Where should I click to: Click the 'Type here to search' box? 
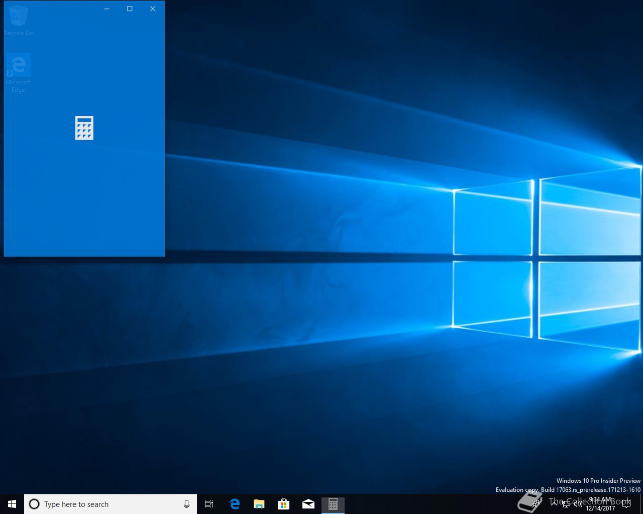[x=111, y=504]
